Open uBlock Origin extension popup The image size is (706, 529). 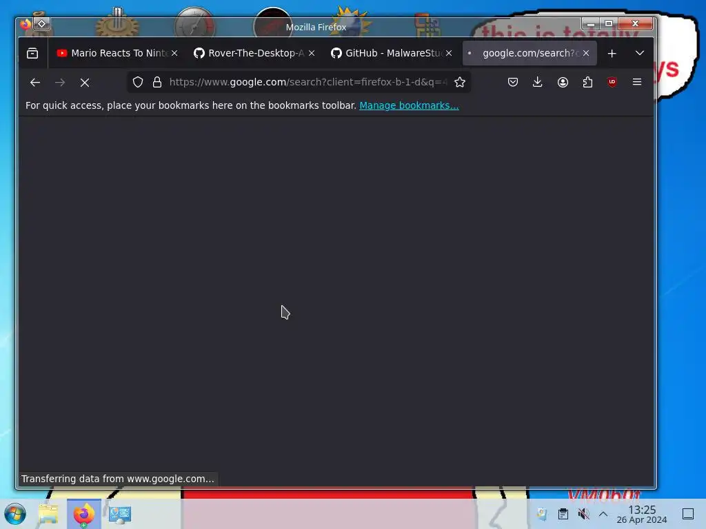[x=612, y=82]
